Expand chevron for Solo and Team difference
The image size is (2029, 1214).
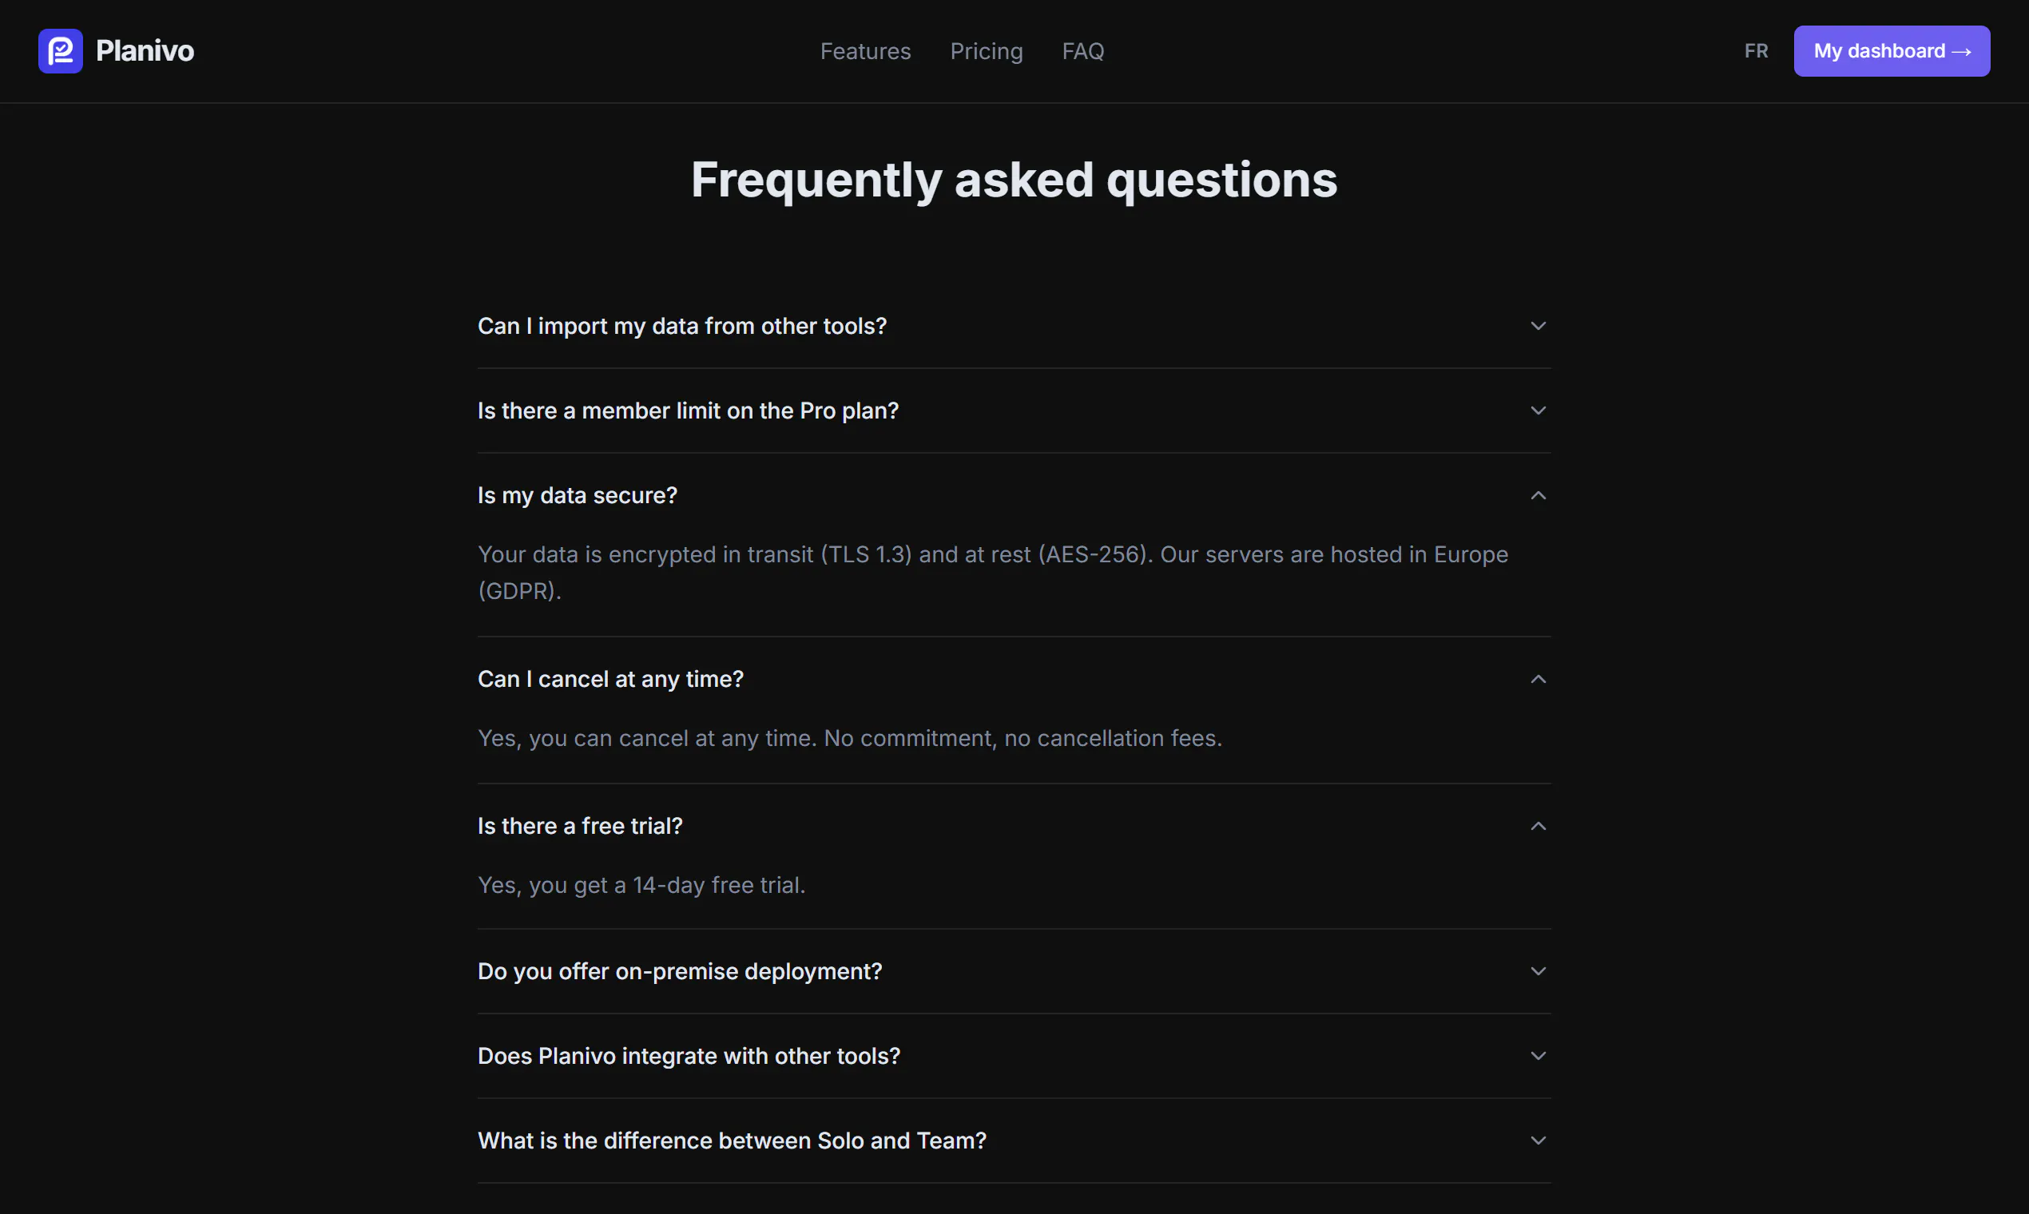1538,1141
